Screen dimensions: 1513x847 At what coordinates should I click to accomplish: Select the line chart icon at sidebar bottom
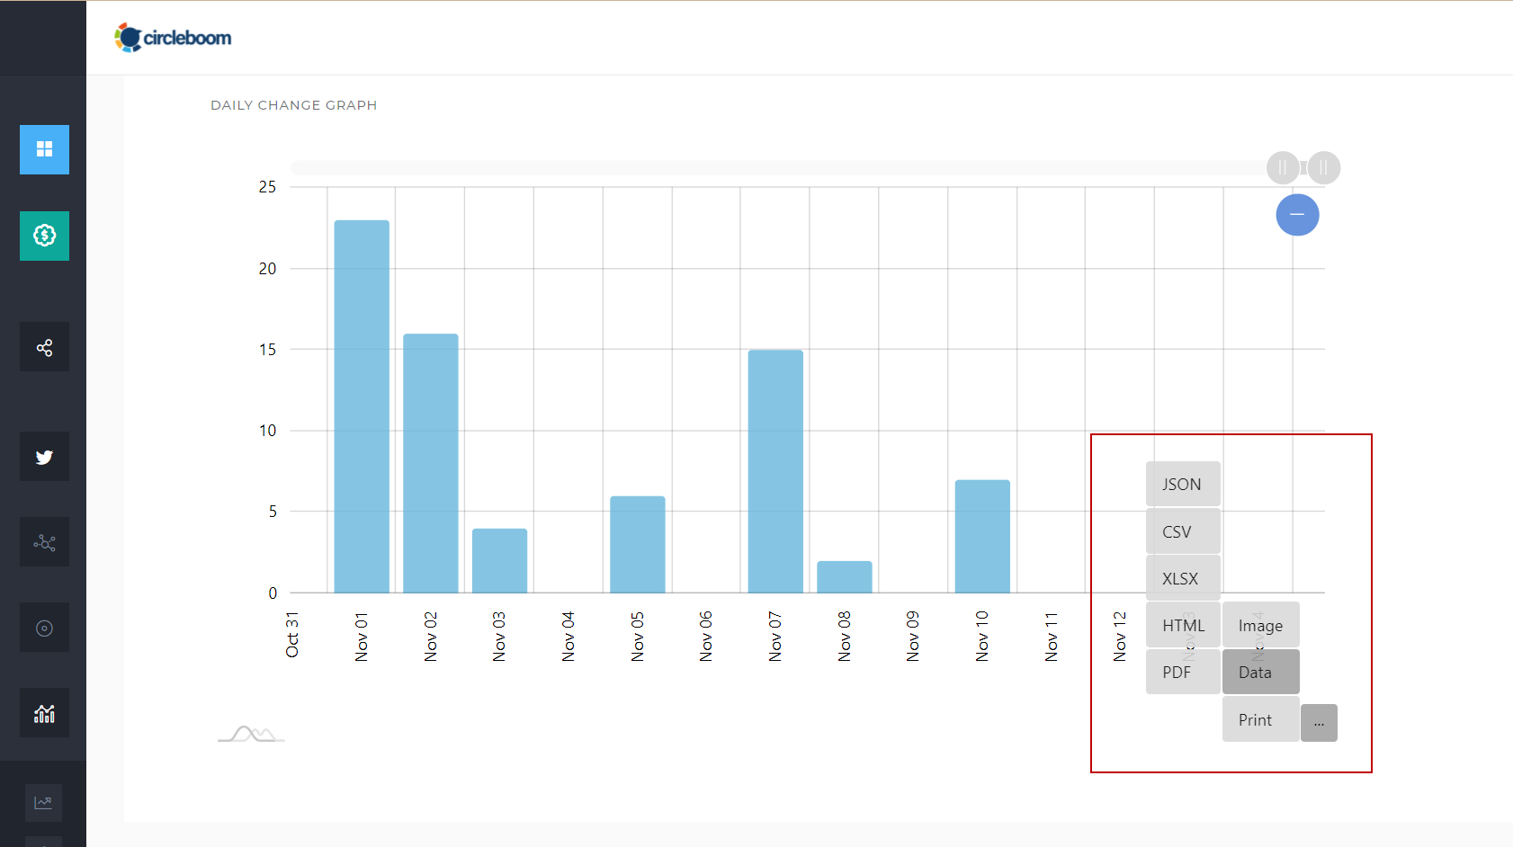(x=43, y=802)
